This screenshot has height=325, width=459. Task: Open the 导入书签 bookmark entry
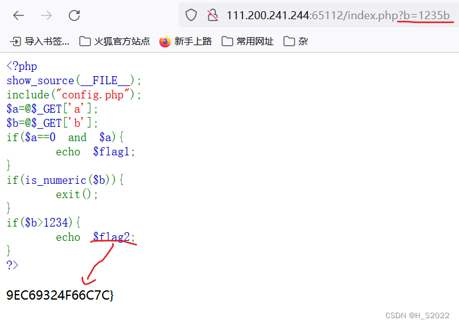pos(40,41)
